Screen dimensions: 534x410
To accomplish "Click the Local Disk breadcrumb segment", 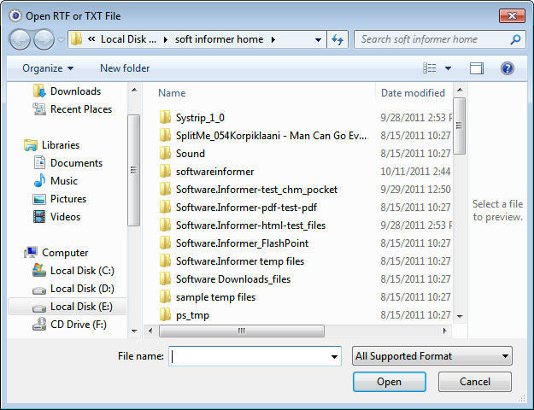I will pos(128,39).
